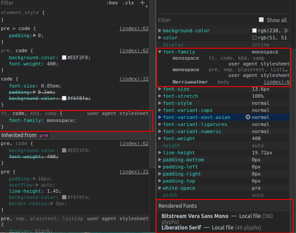The height and width of the screenshot is (233, 296).
Task: Collapse the font-family computed property
Action: pyautogui.click(x=160, y=52)
